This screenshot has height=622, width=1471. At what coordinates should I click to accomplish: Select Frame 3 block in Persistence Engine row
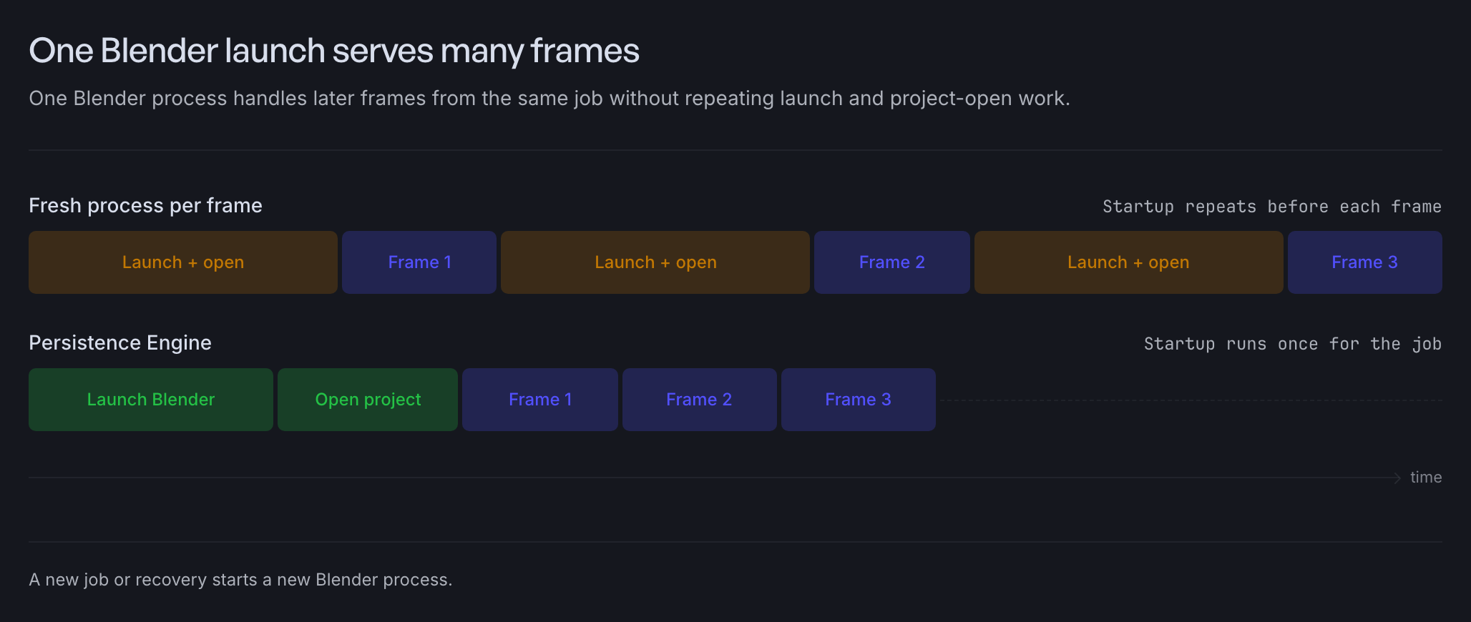pos(859,400)
